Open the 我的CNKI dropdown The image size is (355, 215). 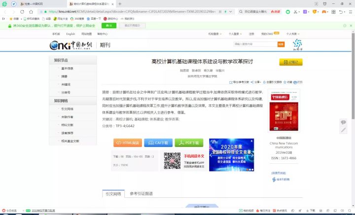[x=267, y=34]
